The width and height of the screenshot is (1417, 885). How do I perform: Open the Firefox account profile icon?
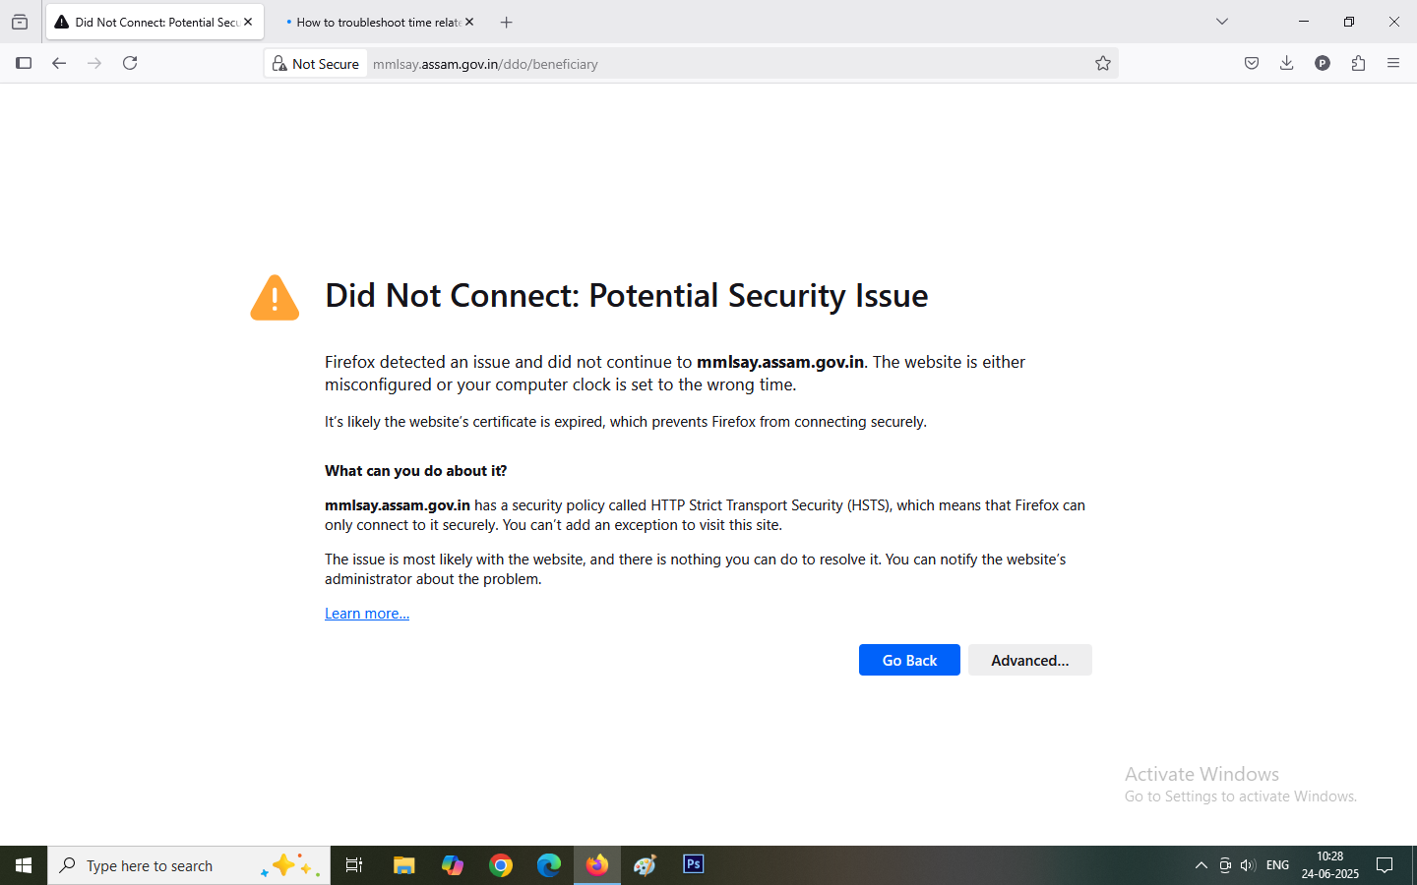pyautogui.click(x=1323, y=63)
